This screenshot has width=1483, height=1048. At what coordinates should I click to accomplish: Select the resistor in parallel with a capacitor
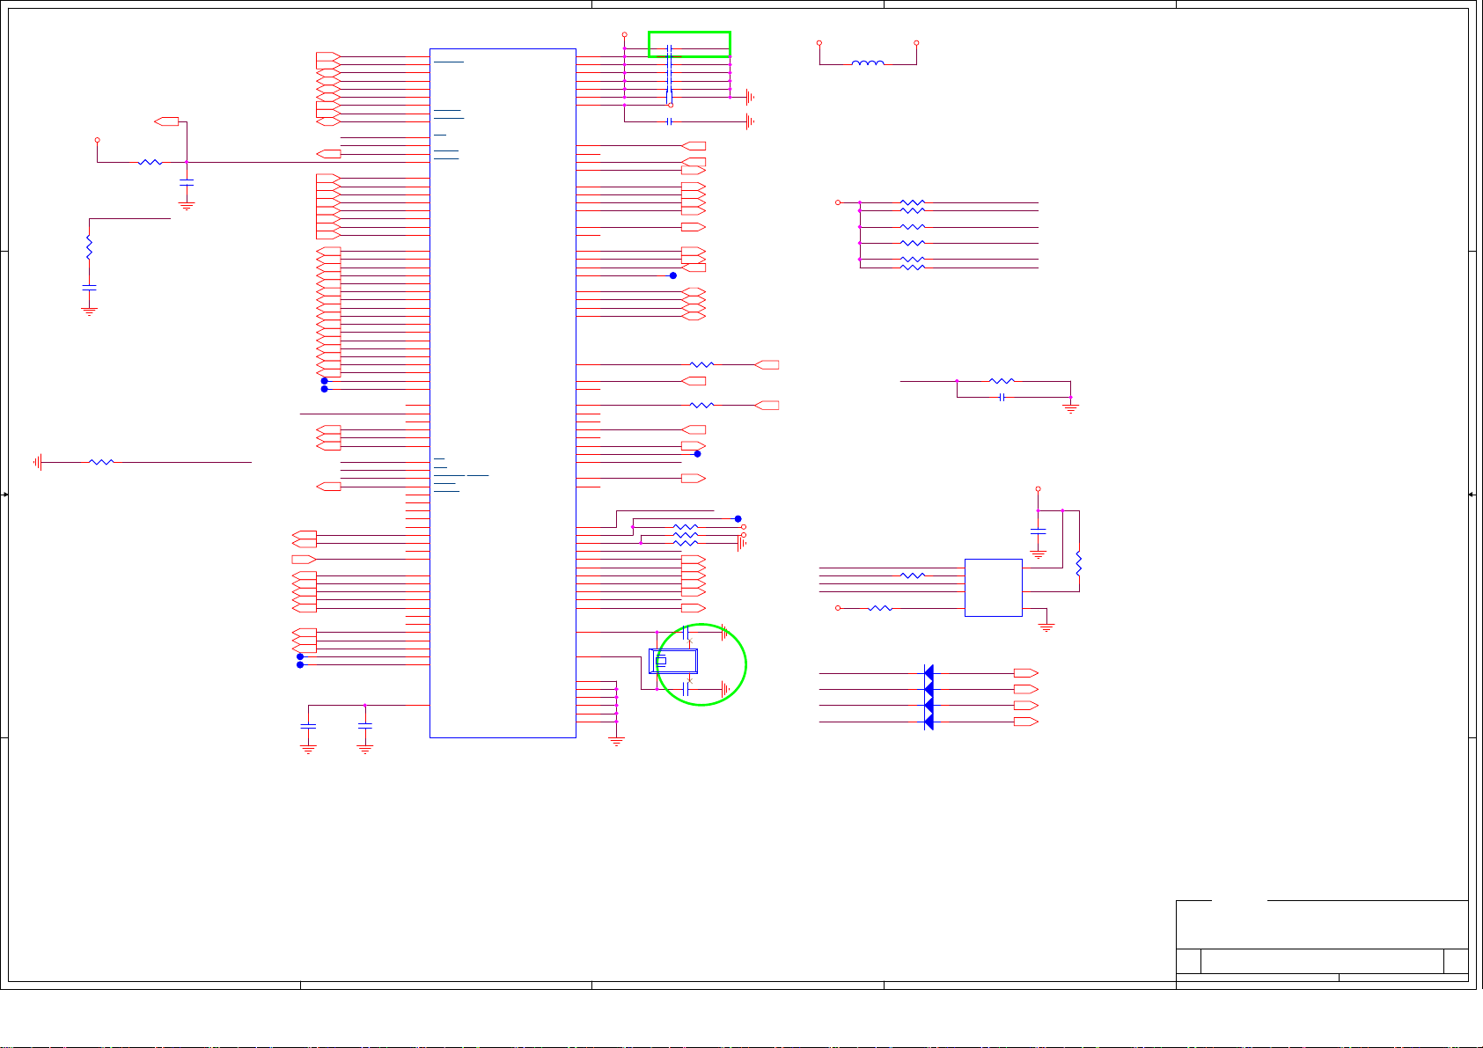click(1002, 381)
